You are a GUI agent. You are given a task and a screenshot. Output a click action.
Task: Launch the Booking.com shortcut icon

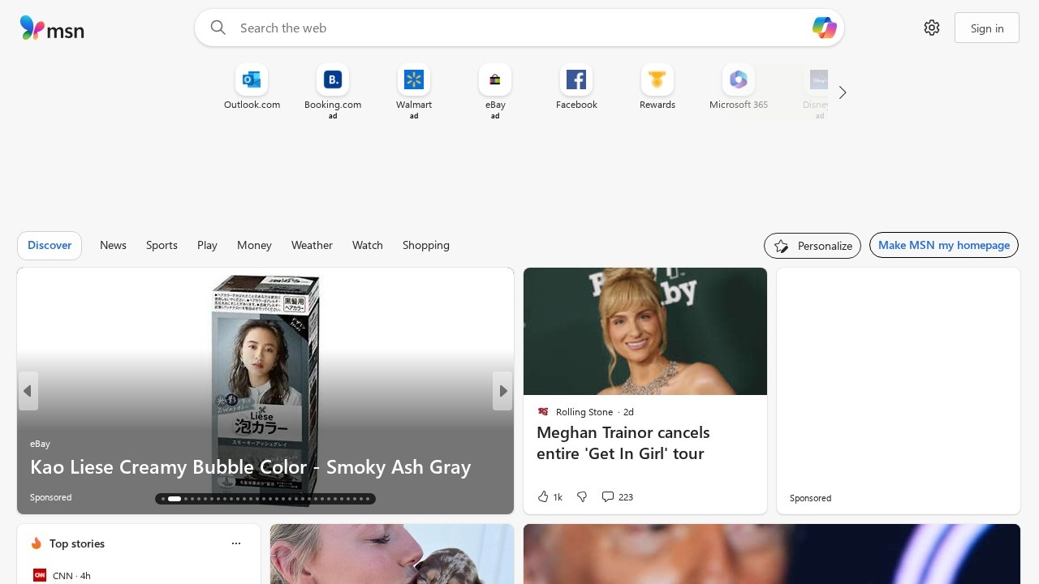[333, 79]
